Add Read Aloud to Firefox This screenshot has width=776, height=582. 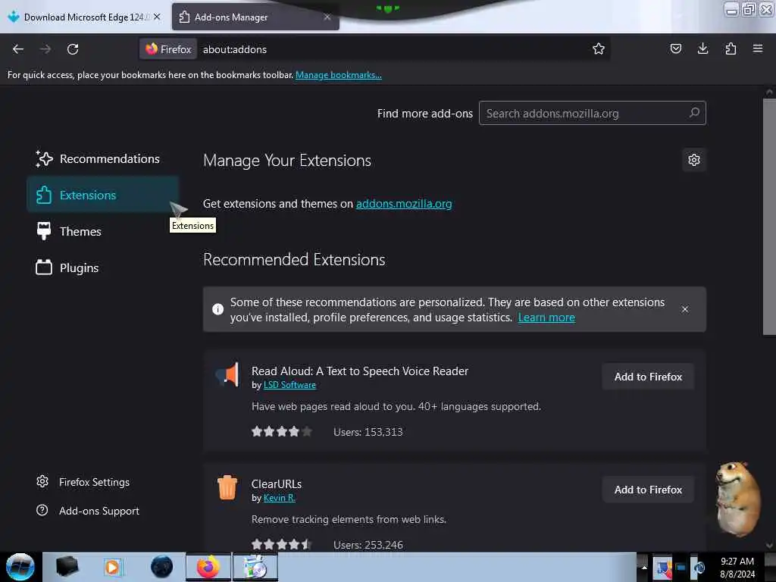tap(648, 377)
